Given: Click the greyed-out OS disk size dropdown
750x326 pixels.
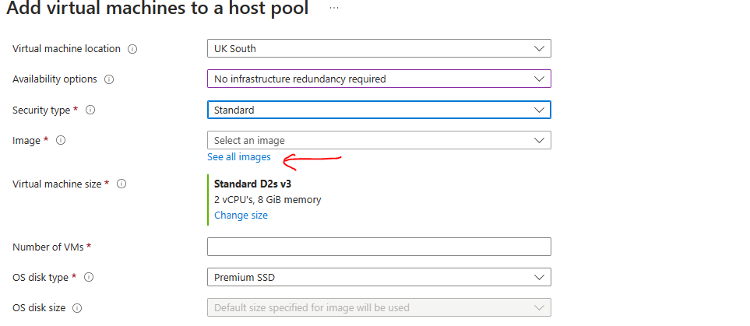Looking at the screenshot, I should [379, 307].
